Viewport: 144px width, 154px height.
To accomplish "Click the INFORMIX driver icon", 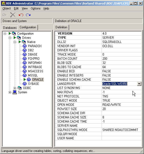I will point(25,63).
